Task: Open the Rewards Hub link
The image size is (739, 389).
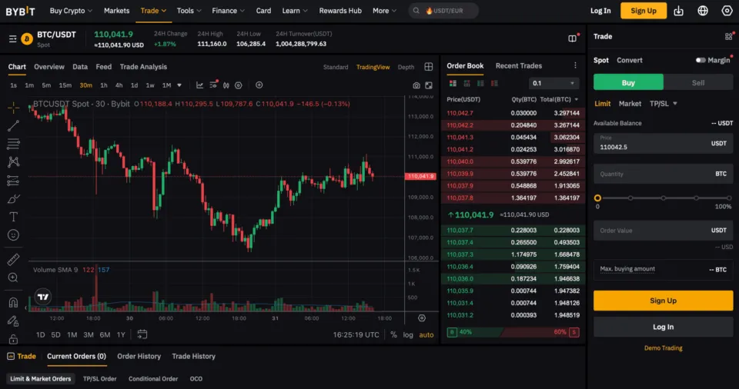Action: click(x=340, y=11)
